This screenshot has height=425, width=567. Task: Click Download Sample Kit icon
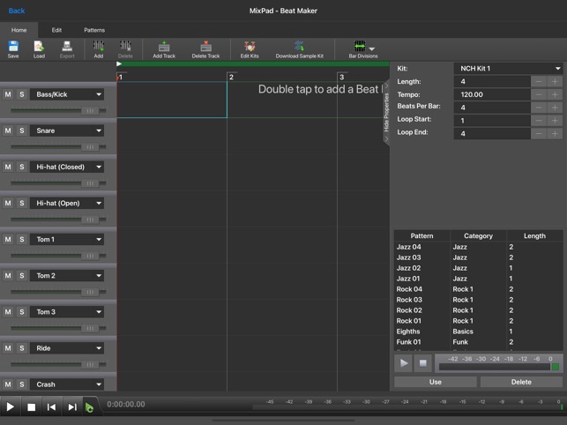tap(300, 49)
